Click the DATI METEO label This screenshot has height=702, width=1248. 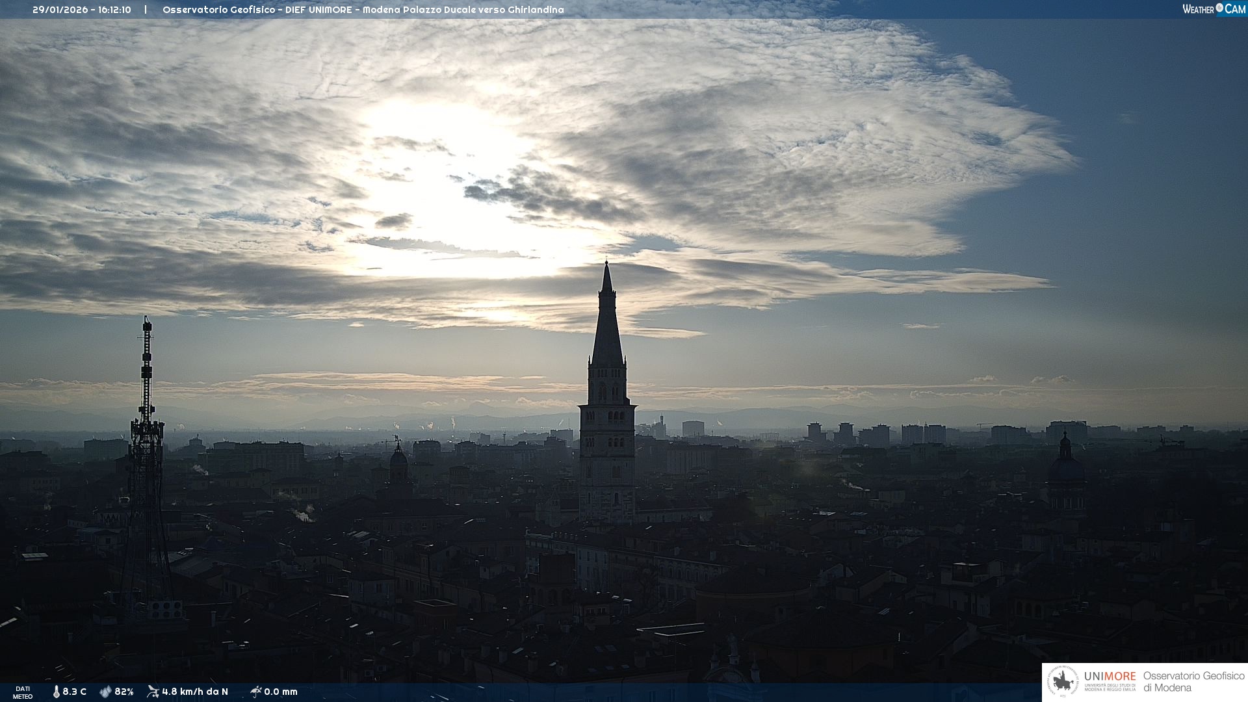(23, 692)
